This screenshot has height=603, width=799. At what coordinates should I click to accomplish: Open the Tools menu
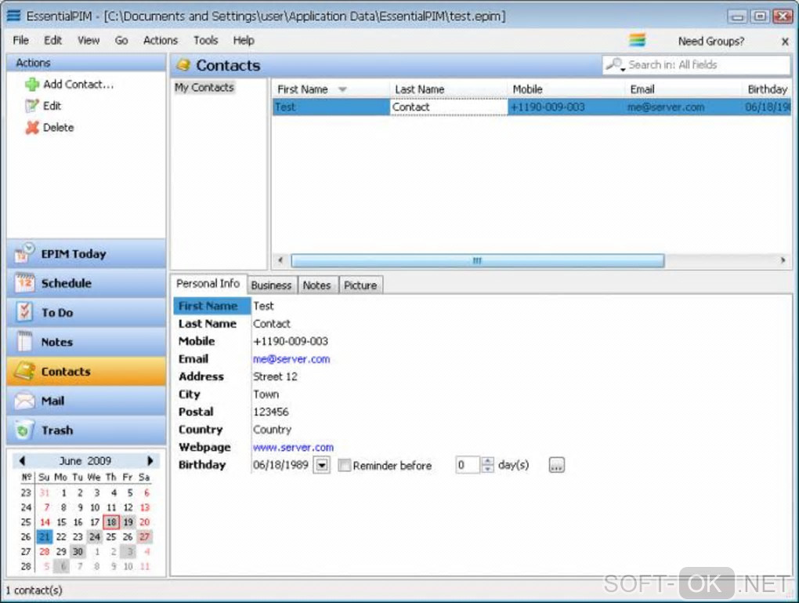pyautogui.click(x=205, y=40)
